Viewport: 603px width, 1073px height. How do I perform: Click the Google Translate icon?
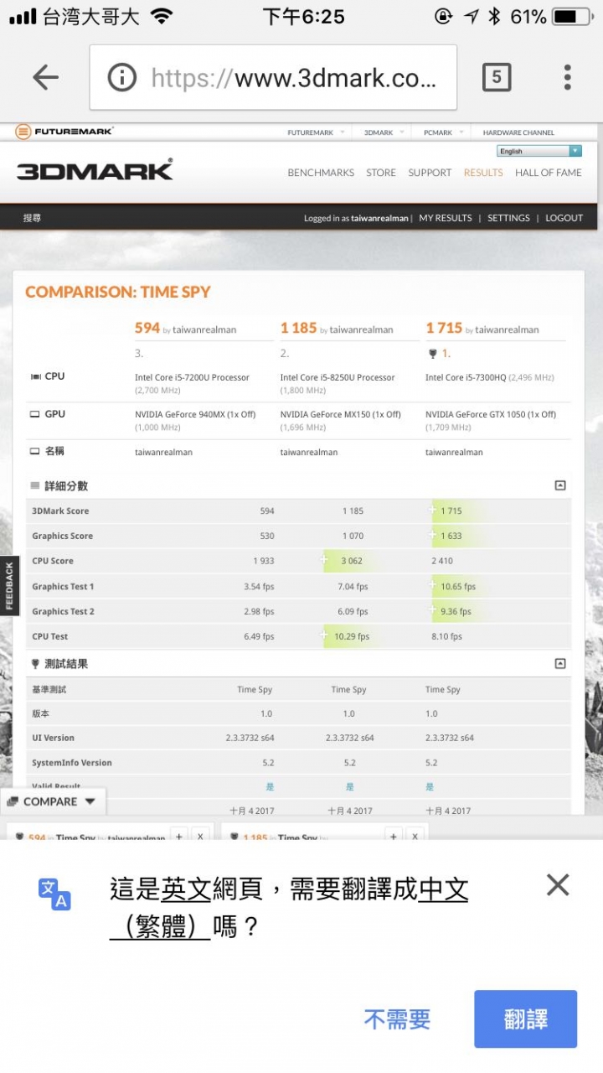click(54, 894)
